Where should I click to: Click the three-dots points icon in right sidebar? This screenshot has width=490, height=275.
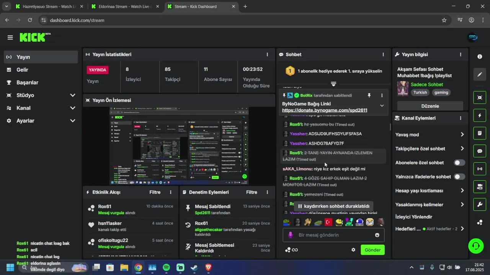tap(480, 223)
